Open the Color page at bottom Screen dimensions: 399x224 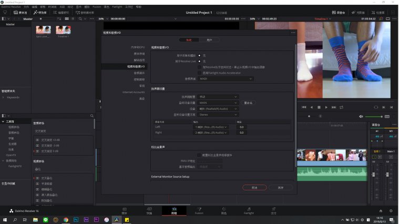coord(224,211)
